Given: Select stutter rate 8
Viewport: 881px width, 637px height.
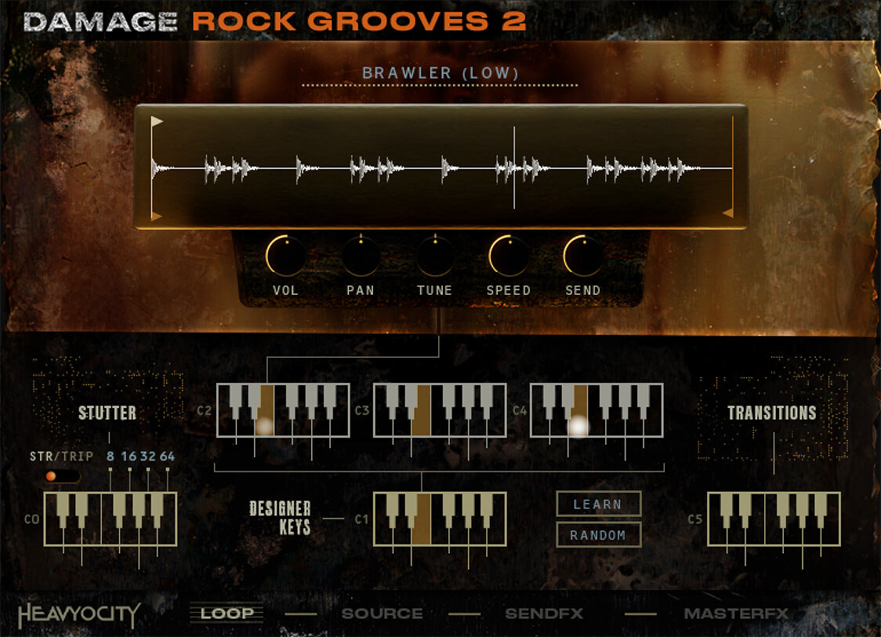Looking at the screenshot, I should point(111,457).
